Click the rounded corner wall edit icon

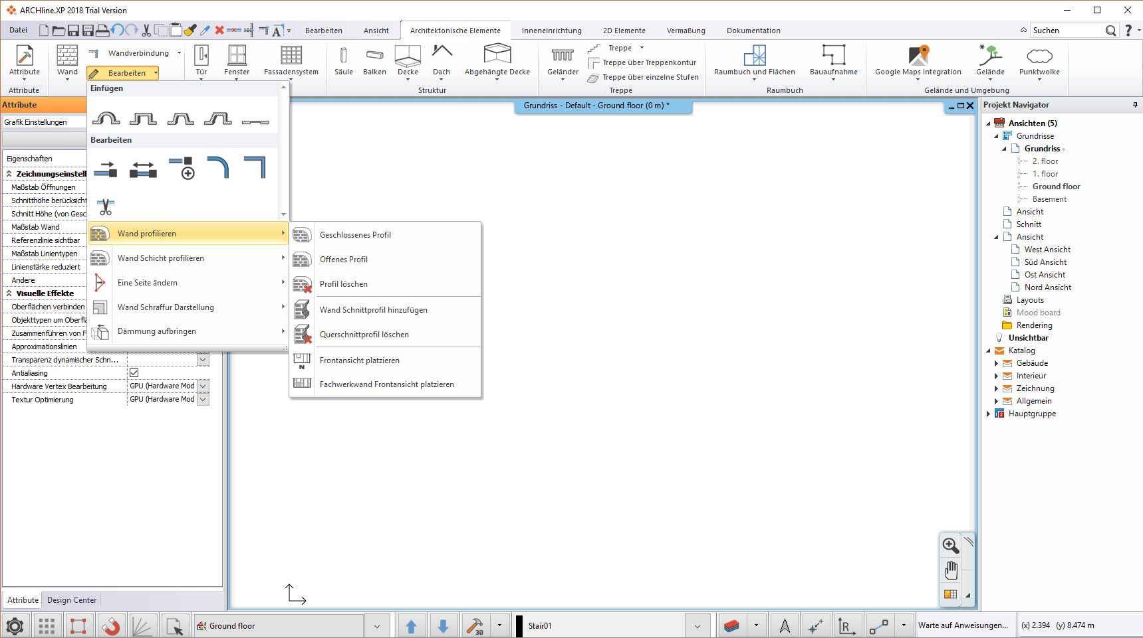pos(218,167)
